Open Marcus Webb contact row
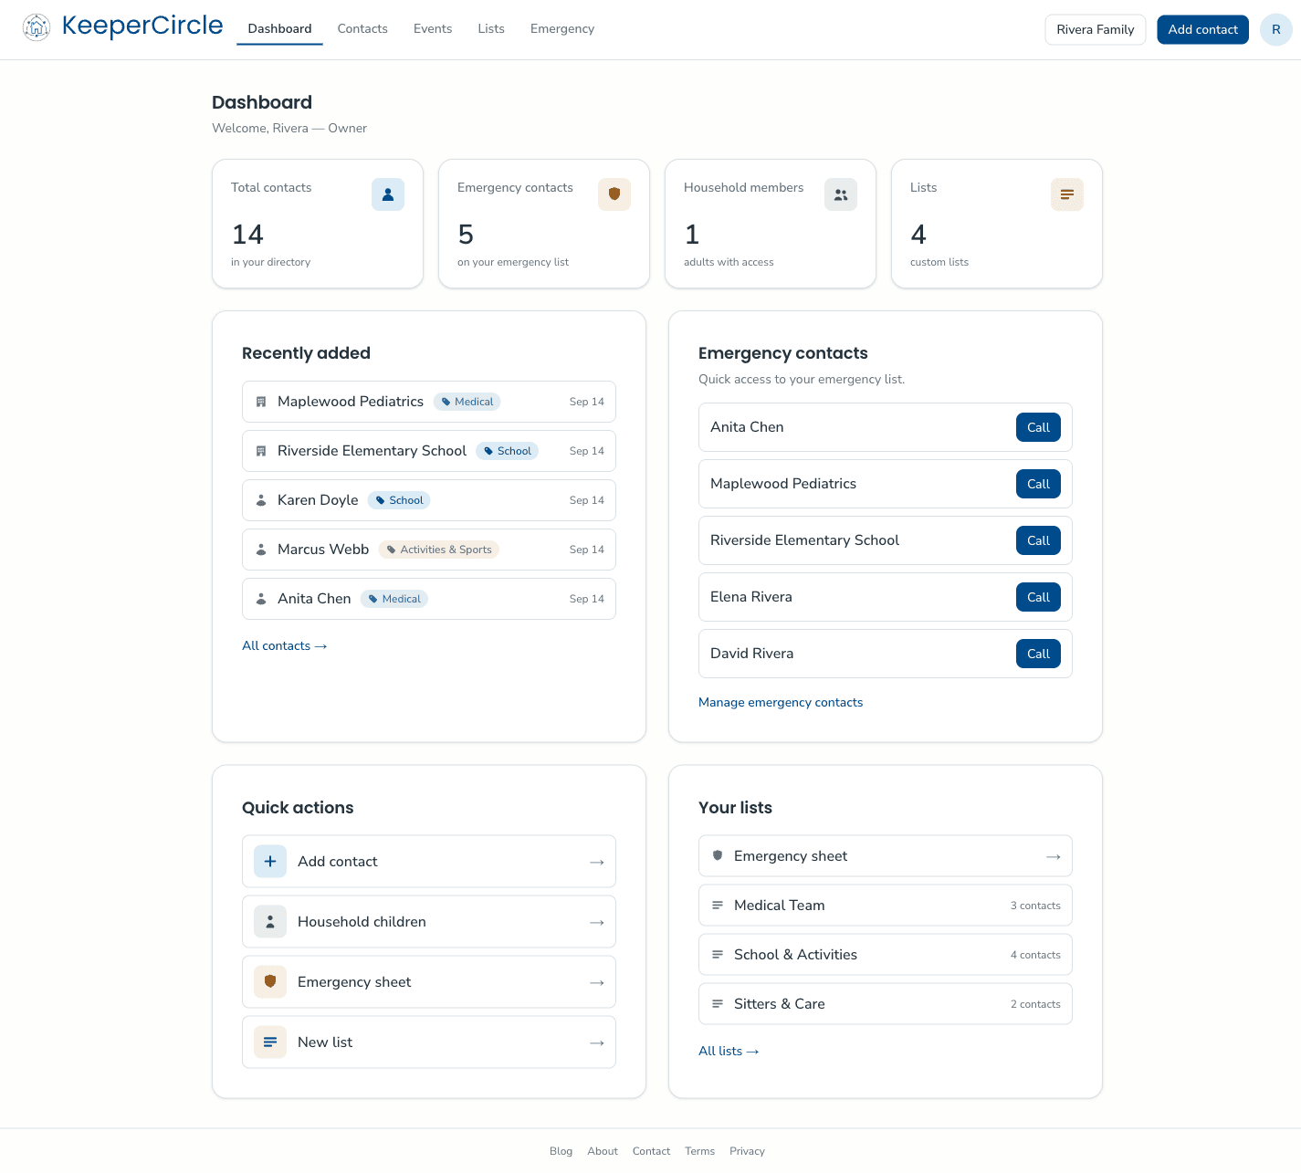 tap(429, 550)
